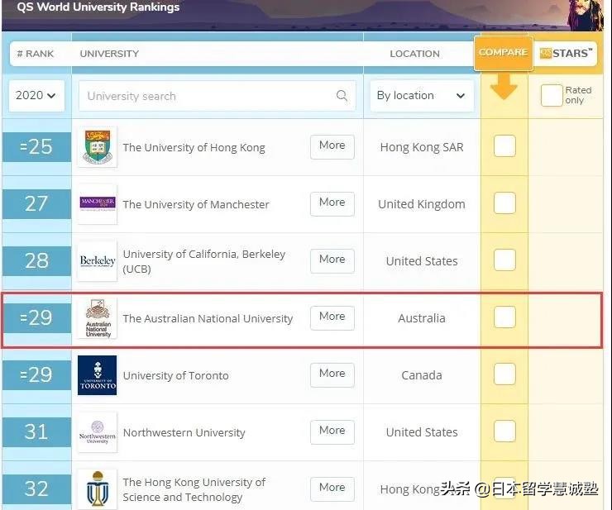Open Northwestern University link

coord(184,432)
